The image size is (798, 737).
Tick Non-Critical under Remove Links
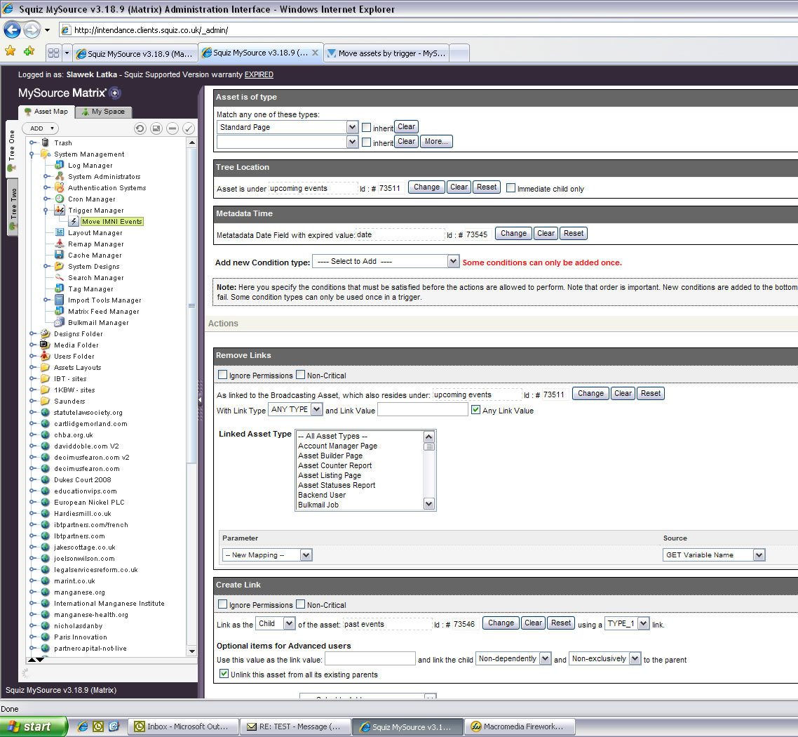click(x=300, y=374)
